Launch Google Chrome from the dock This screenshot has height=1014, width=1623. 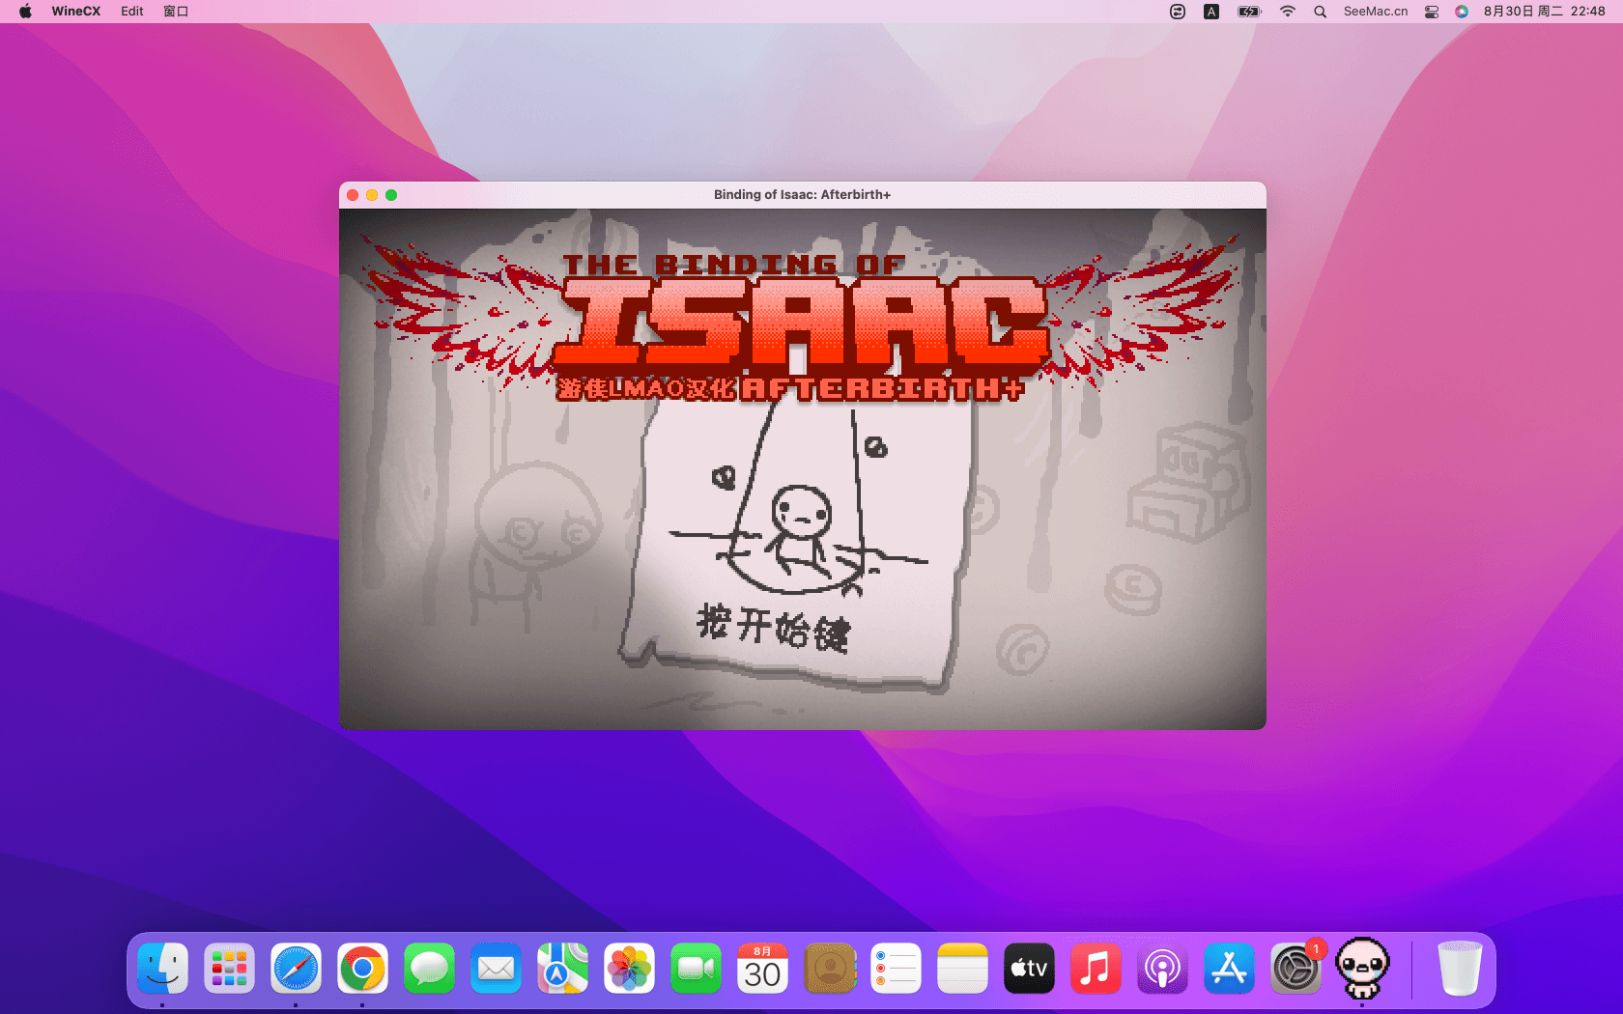click(x=362, y=969)
